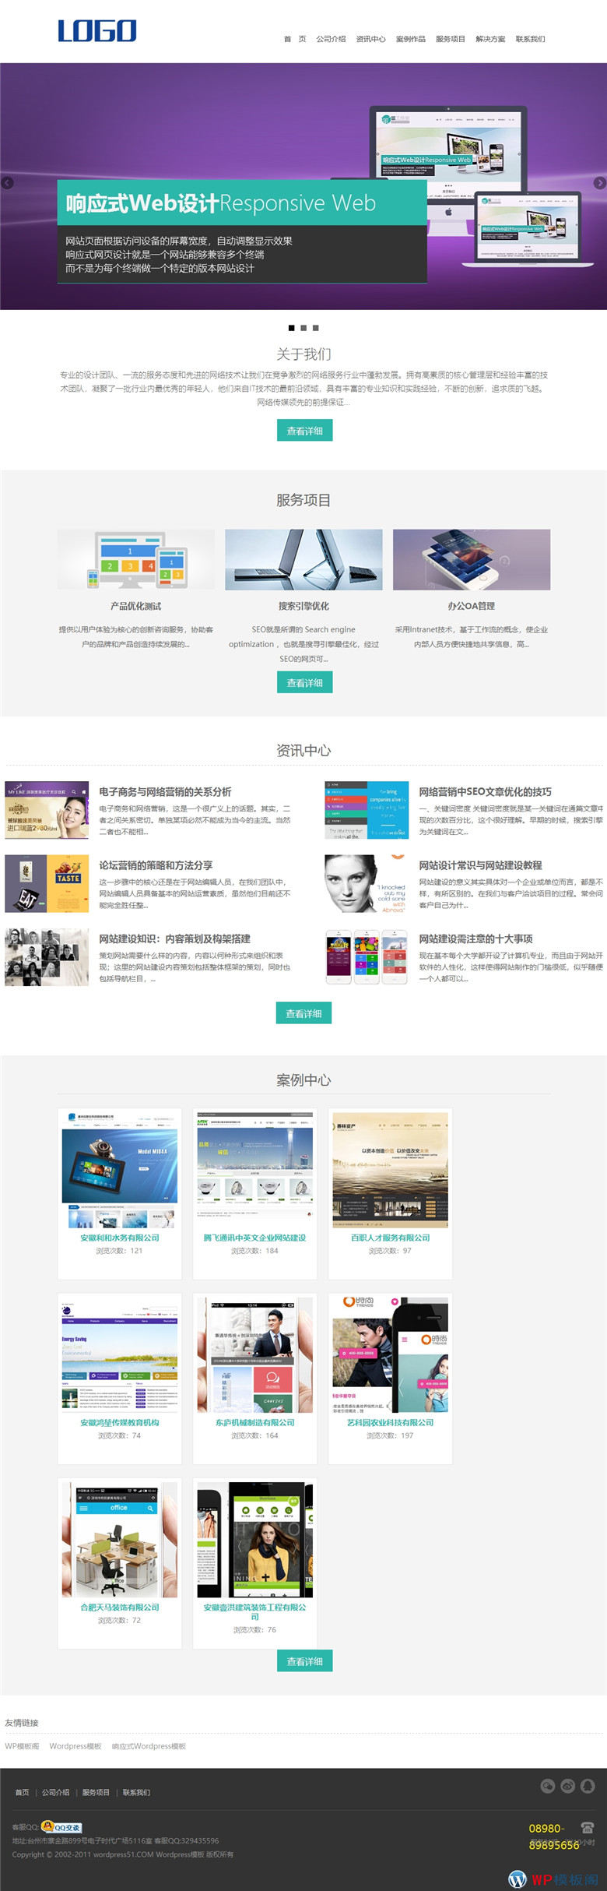
Task: Click friendly link Wordpress模板
Action: 75,1746
